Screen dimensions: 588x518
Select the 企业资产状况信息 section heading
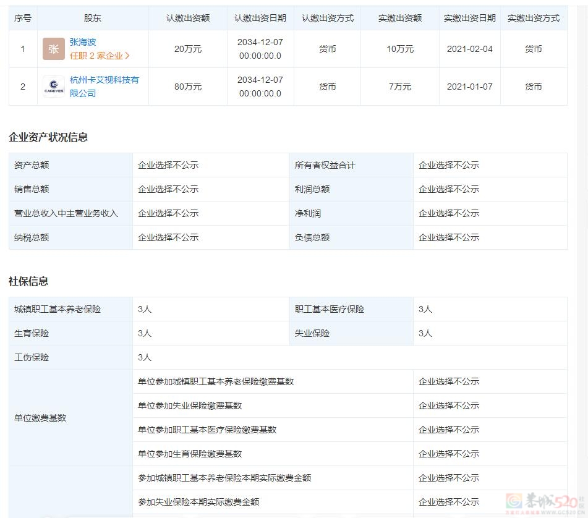48,137
